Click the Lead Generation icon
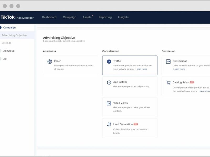This screenshot has width=210, height=157. 109,125
